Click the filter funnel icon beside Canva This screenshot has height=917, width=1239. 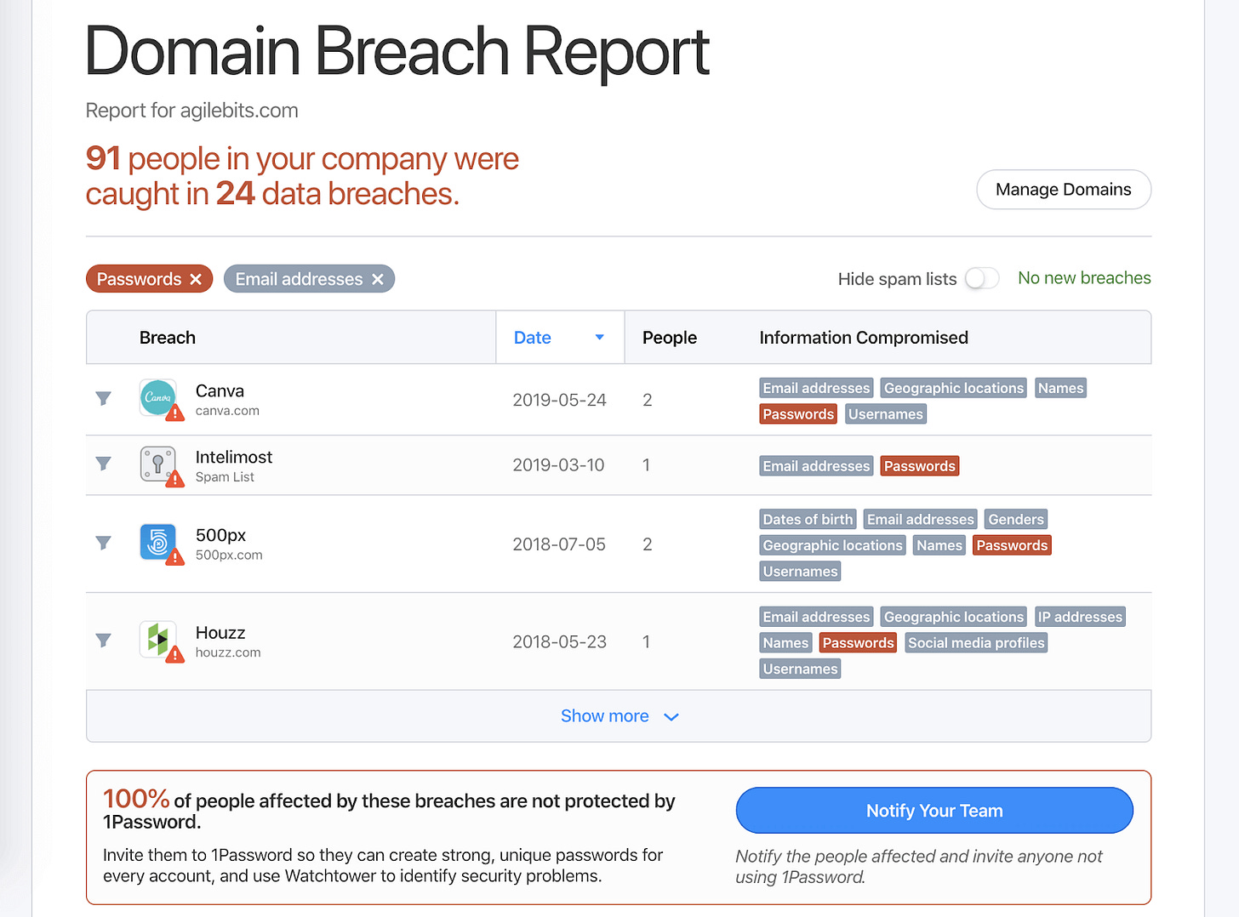103,399
